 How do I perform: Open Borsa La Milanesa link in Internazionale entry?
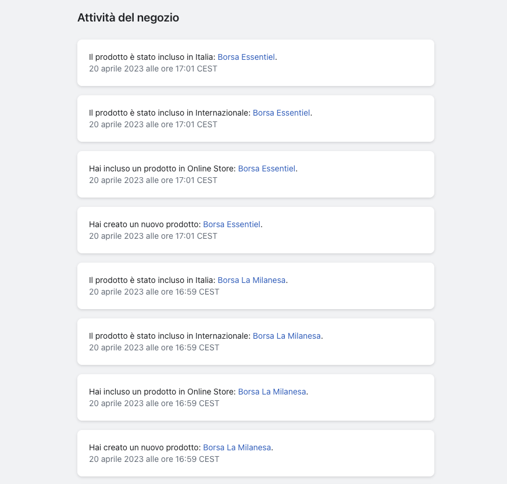pyautogui.click(x=287, y=336)
